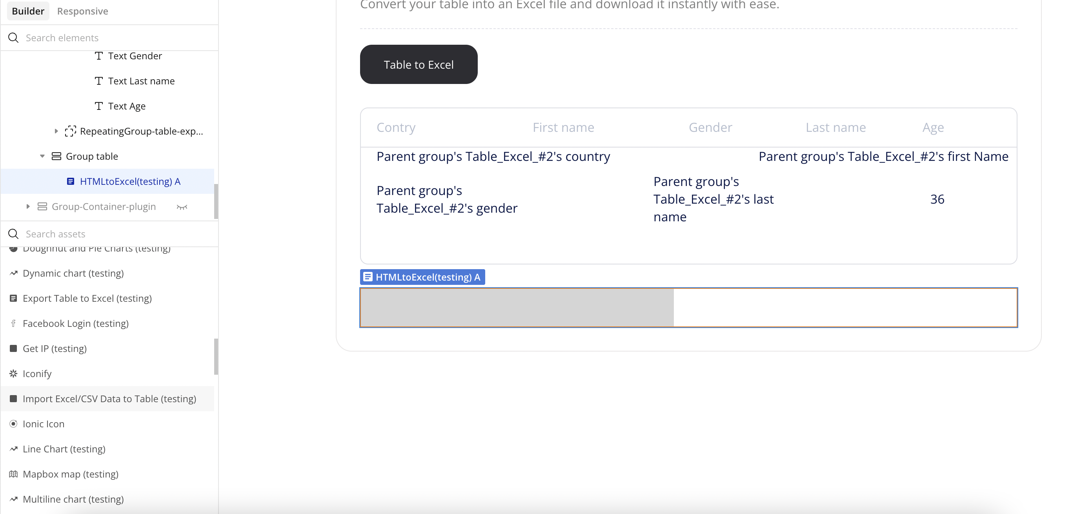Image resolution: width=1092 pixels, height=514 pixels.
Task: Select the HTMLtoExcel(testing) A canvas label
Action: click(423, 277)
